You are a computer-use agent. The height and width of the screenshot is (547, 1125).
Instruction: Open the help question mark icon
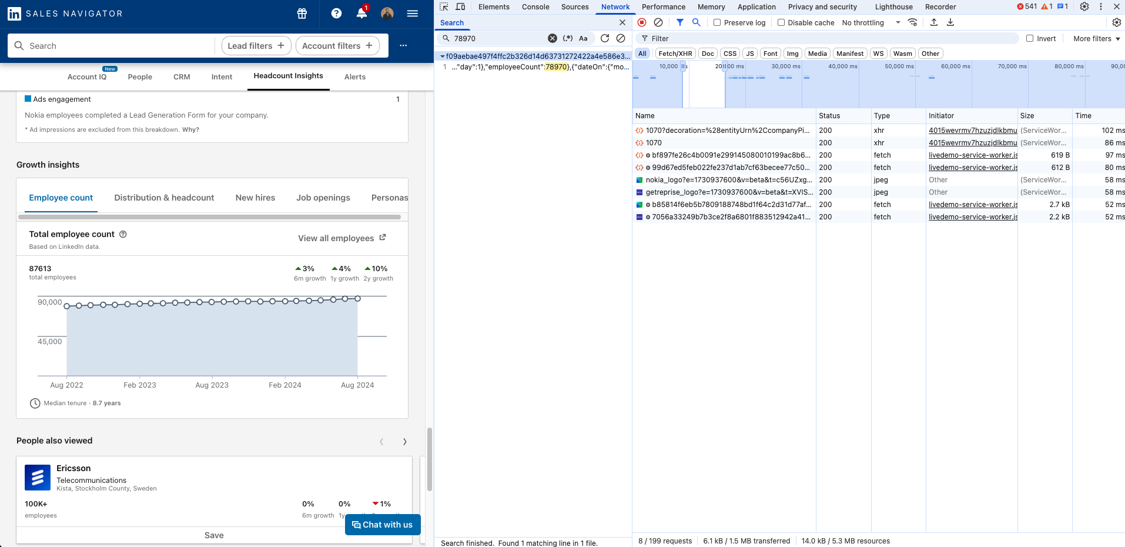(336, 14)
